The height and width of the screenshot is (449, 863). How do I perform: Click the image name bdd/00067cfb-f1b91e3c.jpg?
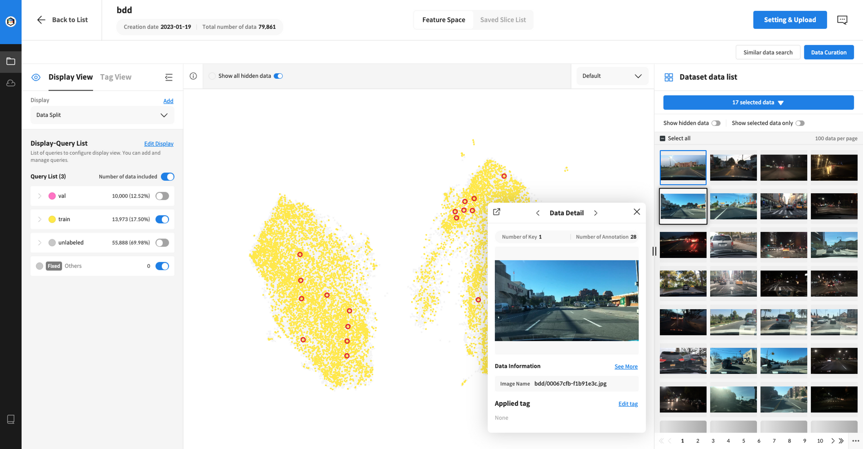click(x=570, y=384)
